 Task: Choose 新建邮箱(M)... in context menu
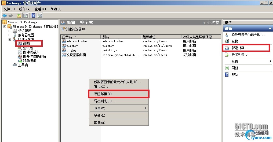click(x=119, y=94)
